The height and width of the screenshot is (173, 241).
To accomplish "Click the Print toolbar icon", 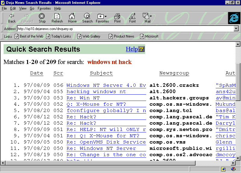I will click(117, 18).
